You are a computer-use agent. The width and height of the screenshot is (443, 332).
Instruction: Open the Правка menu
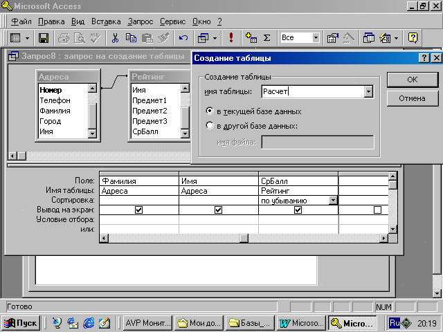(51, 21)
